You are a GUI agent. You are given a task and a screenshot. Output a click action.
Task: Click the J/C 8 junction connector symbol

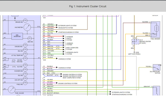[x=135, y=42]
